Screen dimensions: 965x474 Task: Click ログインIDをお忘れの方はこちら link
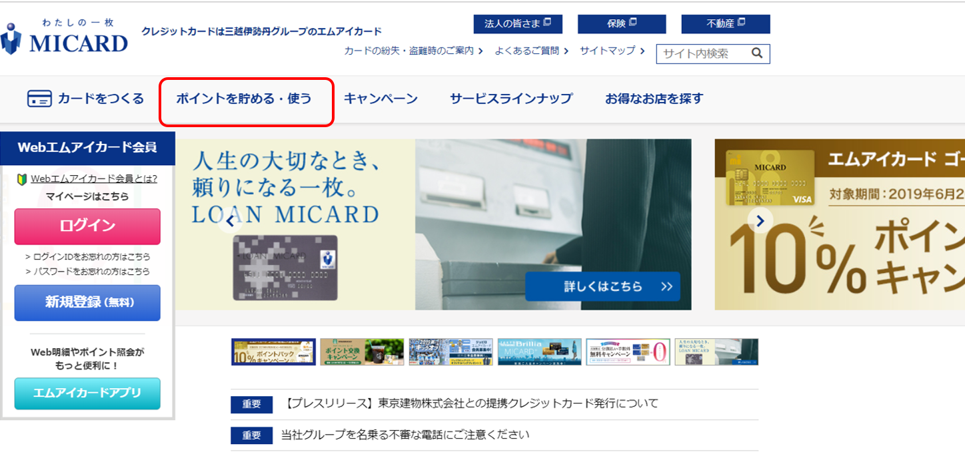(87, 257)
